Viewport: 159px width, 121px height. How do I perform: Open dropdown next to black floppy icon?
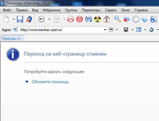click(132, 30)
